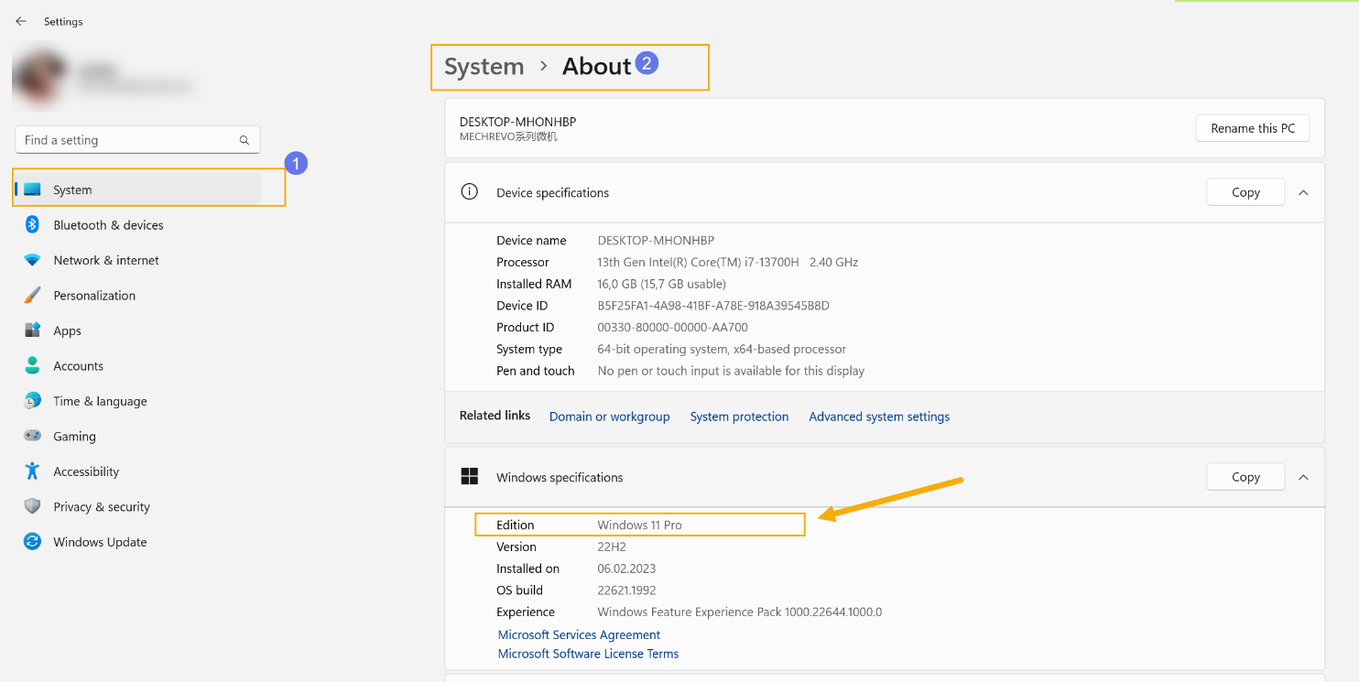The width and height of the screenshot is (1359, 682).
Task: Copy the Device specifications
Action: coord(1245,192)
